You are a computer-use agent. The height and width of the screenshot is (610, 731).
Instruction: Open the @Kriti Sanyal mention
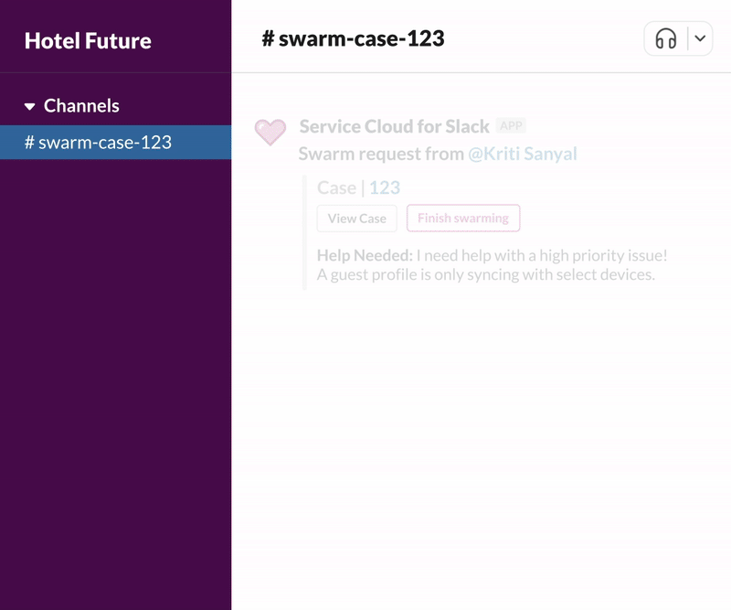[x=523, y=154]
